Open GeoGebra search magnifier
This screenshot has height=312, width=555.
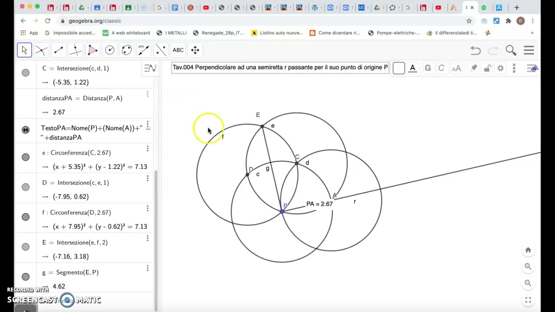511,50
